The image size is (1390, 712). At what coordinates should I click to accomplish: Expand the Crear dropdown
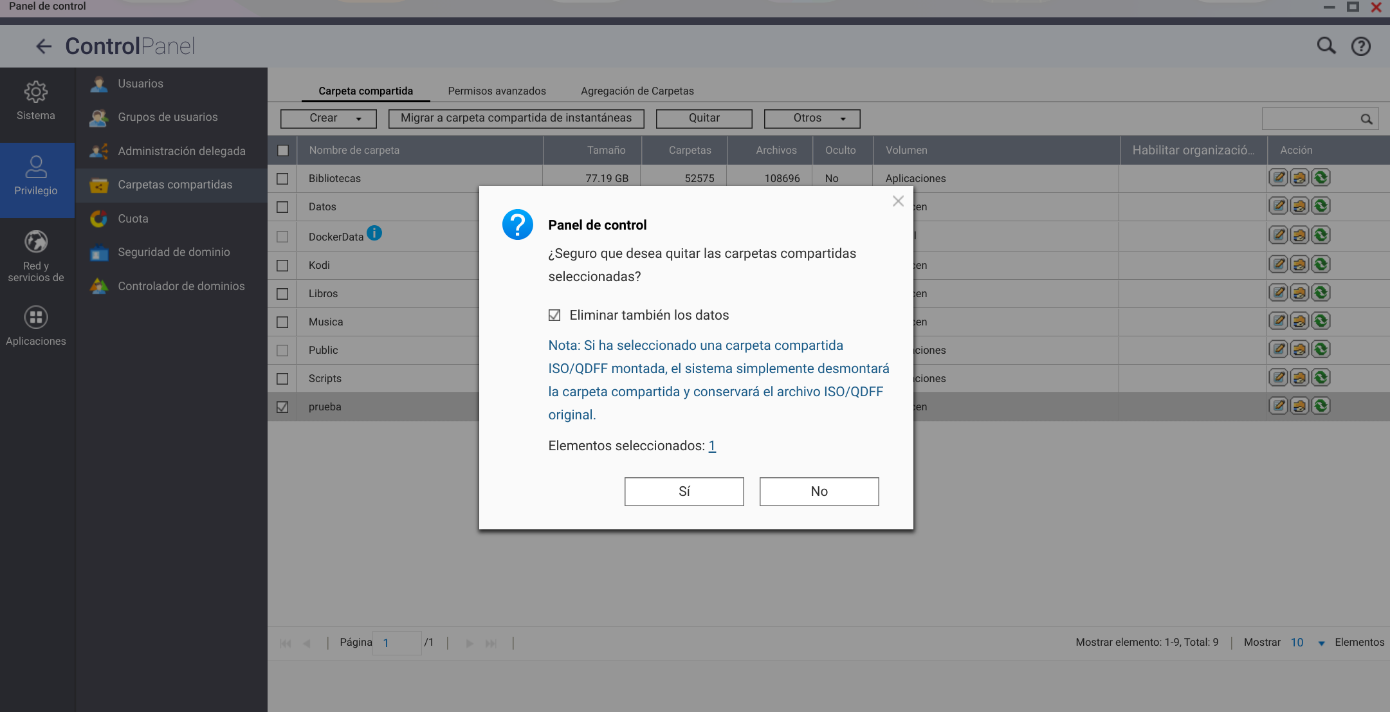click(328, 118)
